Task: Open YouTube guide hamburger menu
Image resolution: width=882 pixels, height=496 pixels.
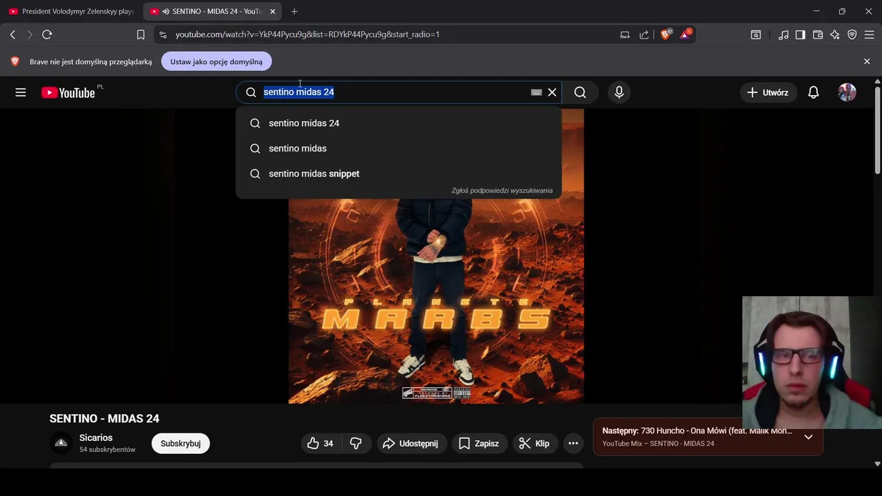Action: pyautogui.click(x=21, y=92)
